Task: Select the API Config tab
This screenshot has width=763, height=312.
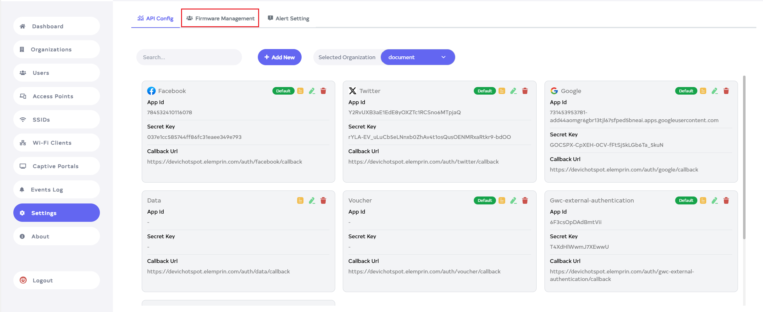Action: click(155, 18)
